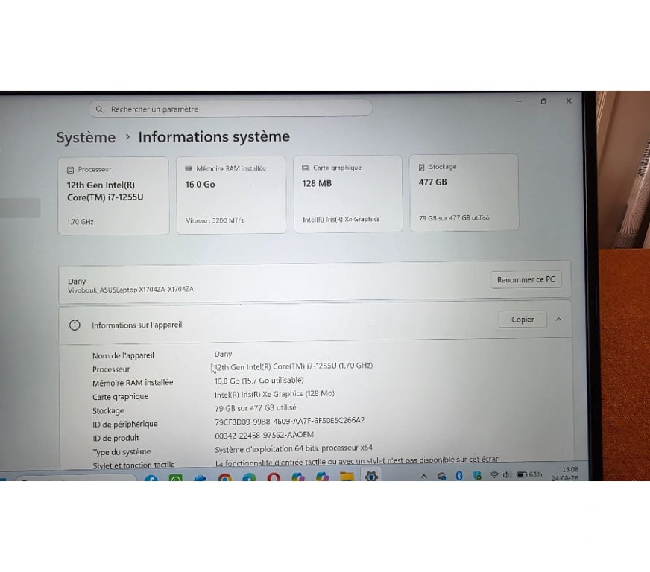Select the Informations sur l'appareil header text
Viewport: 650px width, 572px height.
click(137, 325)
